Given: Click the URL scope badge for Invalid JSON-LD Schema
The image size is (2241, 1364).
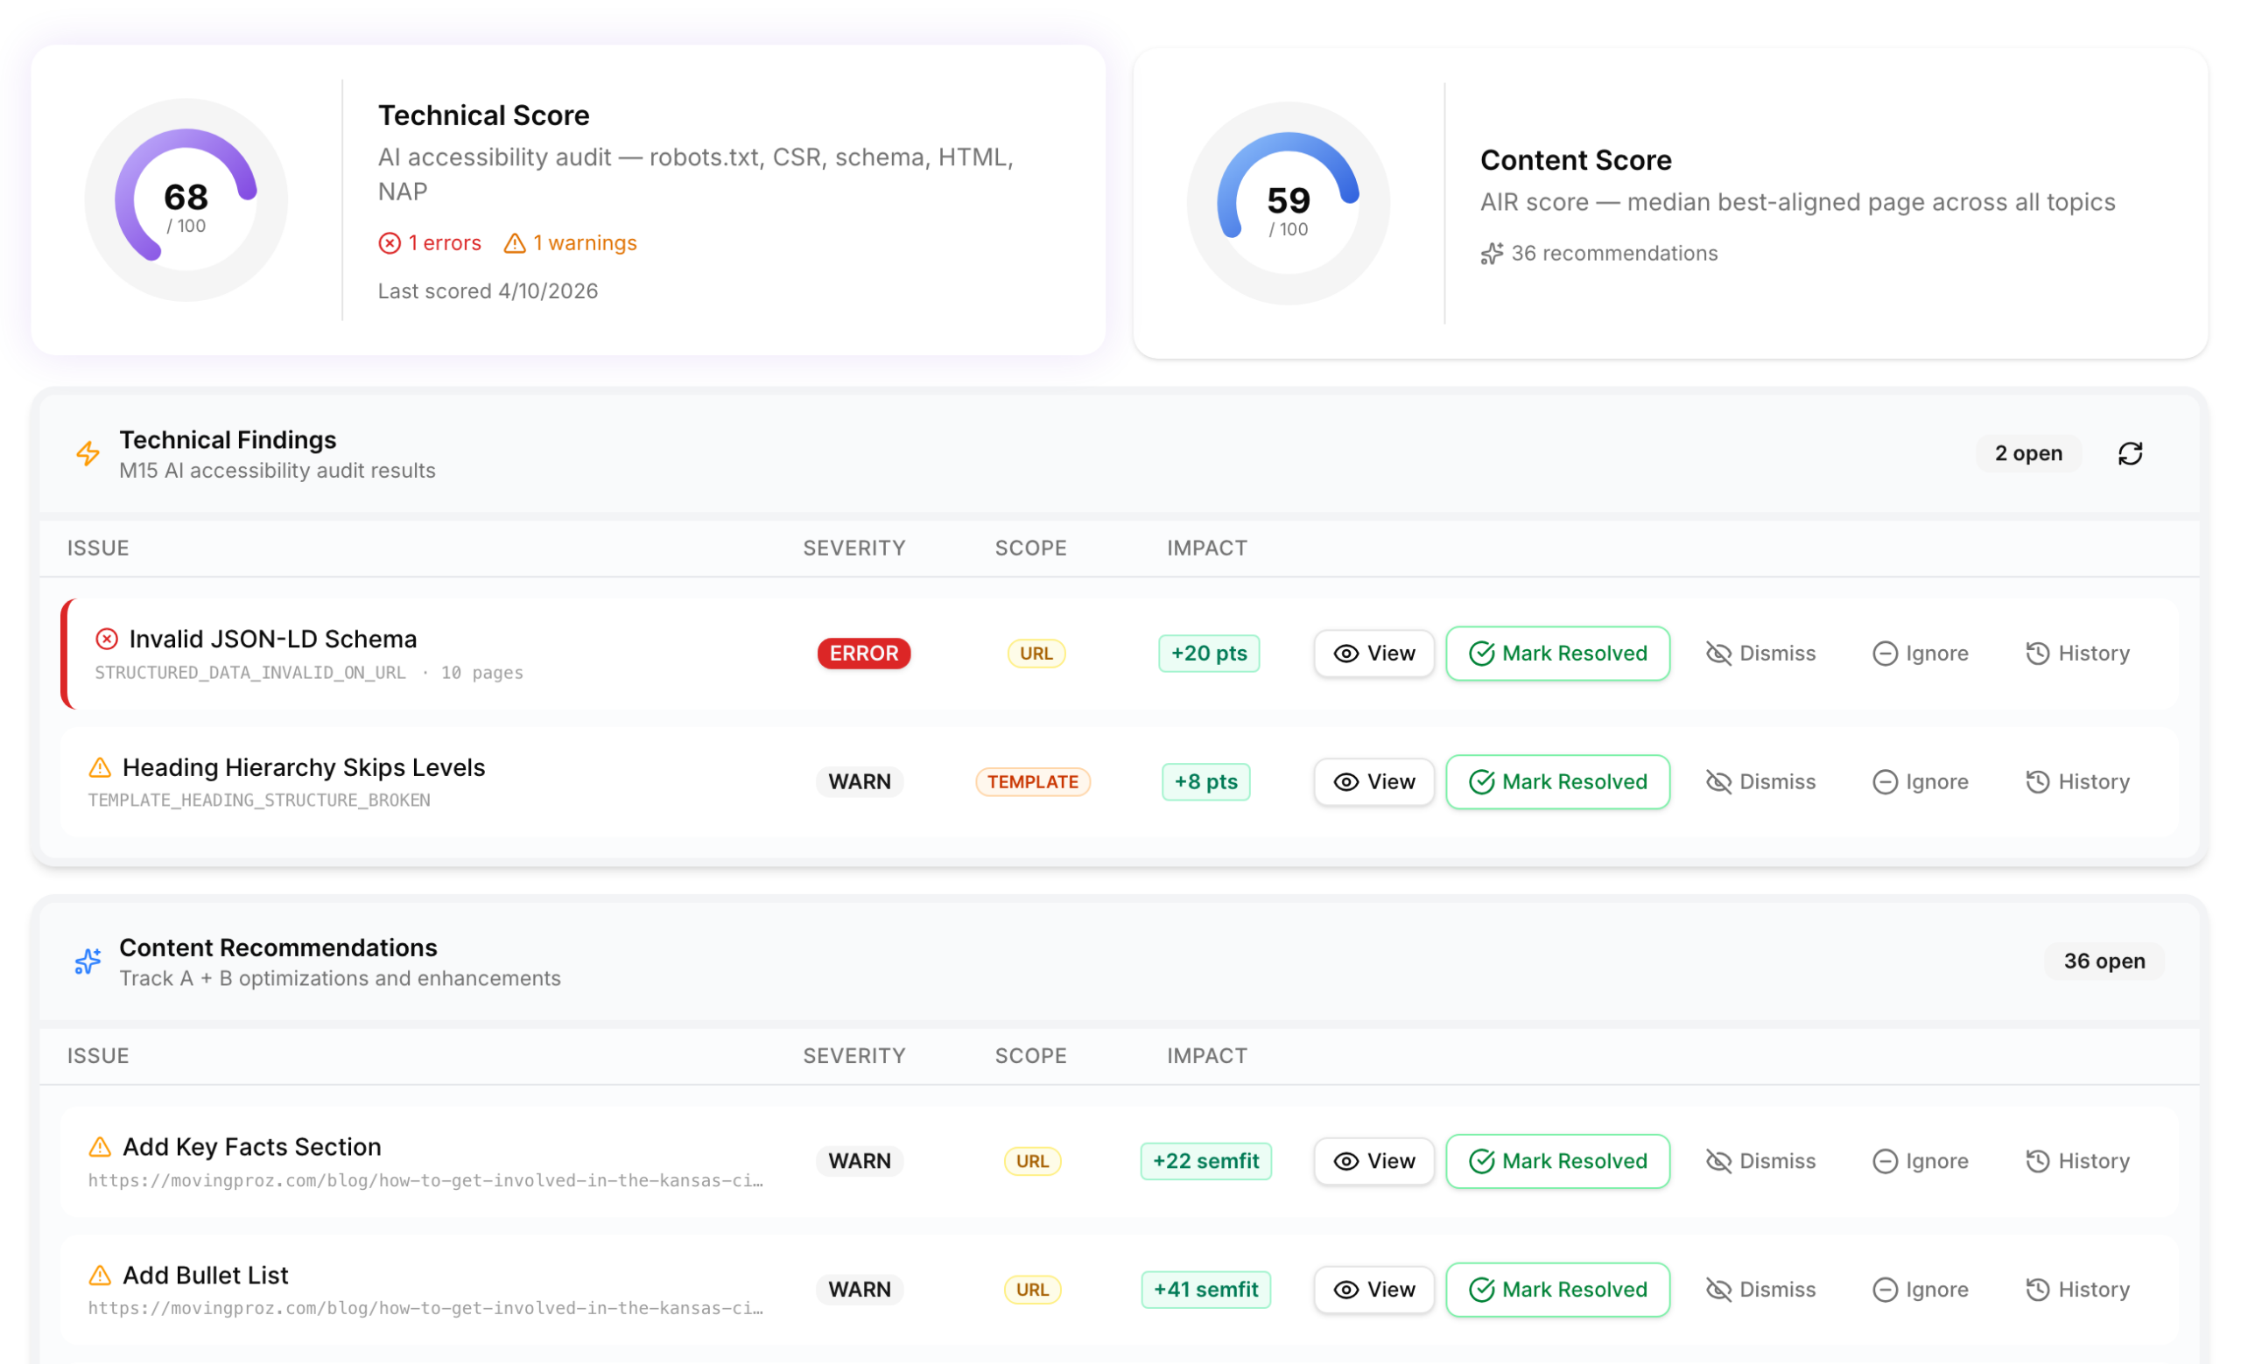Looking at the screenshot, I should coord(1036,654).
